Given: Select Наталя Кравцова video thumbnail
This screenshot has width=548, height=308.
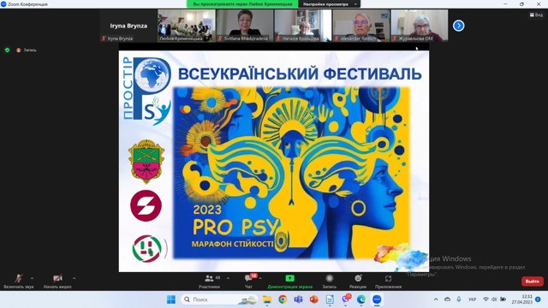Looking at the screenshot, I should pos(303,26).
